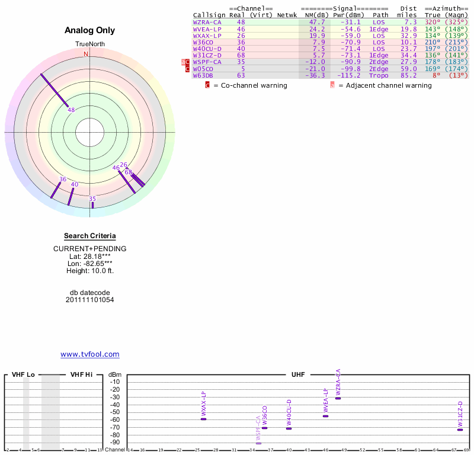Click the adjacent channel warning icon beside WSPF-CA
Screen dimensions: 474x455
click(183, 62)
